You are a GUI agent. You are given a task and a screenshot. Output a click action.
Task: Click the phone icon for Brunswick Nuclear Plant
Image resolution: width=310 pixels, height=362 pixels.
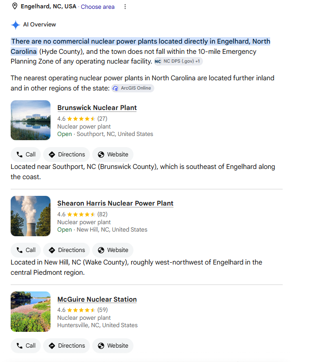(19, 155)
